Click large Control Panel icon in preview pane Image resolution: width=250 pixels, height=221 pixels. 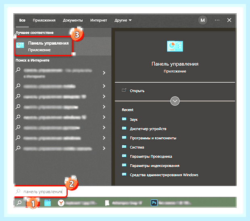(x=175, y=46)
